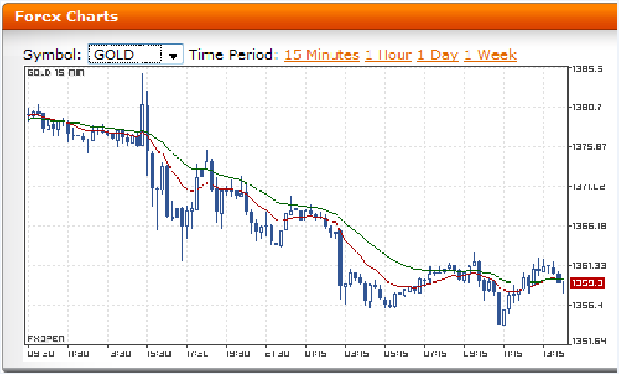
Task: Click the 11:30 time axis label
Action: [x=78, y=354]
